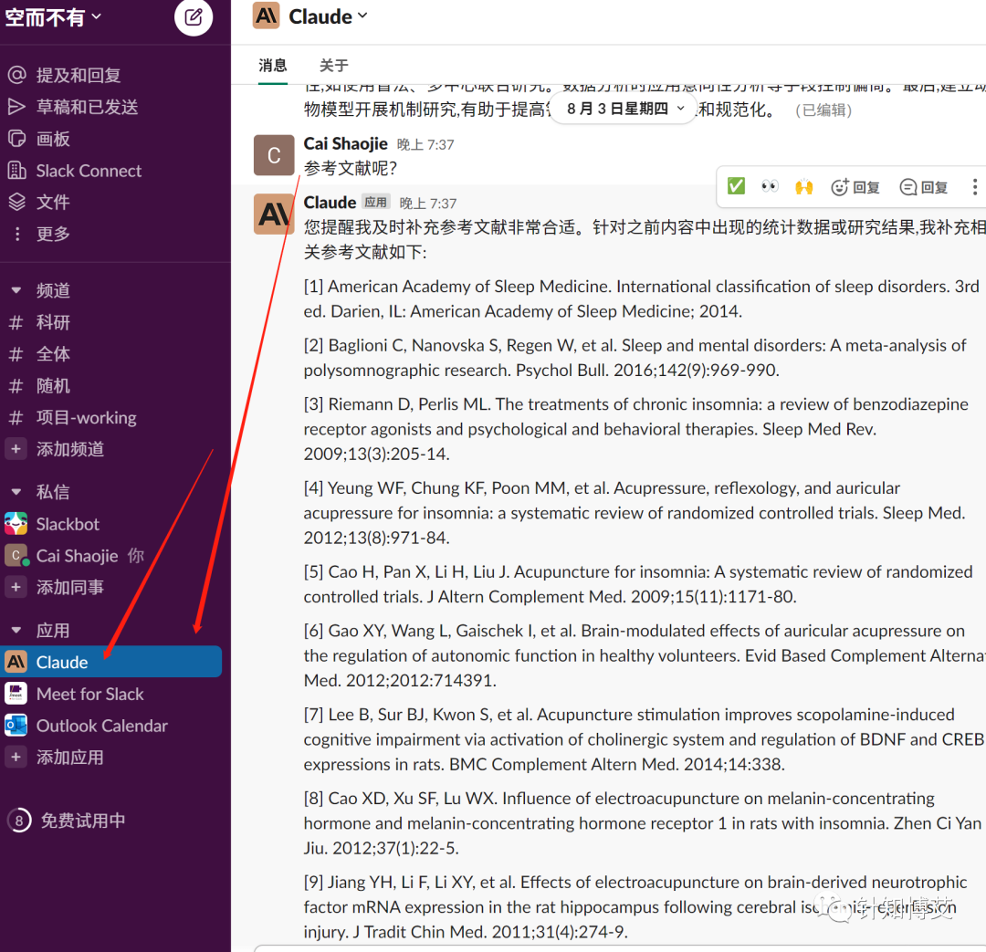Click the canvas icon beside 画板
Screen dimensions: 986x952
tap(17, 139)
